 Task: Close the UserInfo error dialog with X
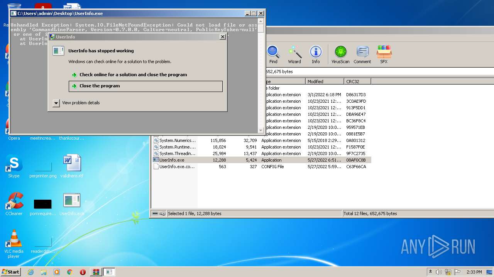pyautogui.click(x=223, y=37)
